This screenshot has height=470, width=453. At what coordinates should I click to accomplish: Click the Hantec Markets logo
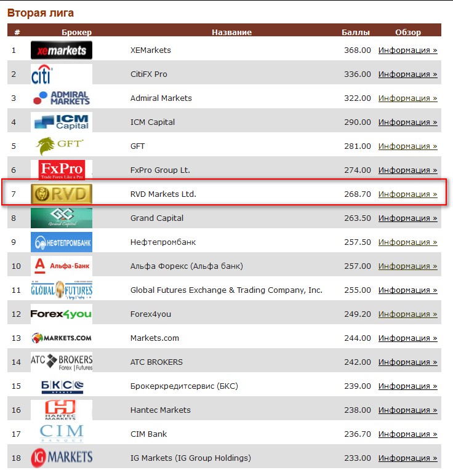coord(60,410)
